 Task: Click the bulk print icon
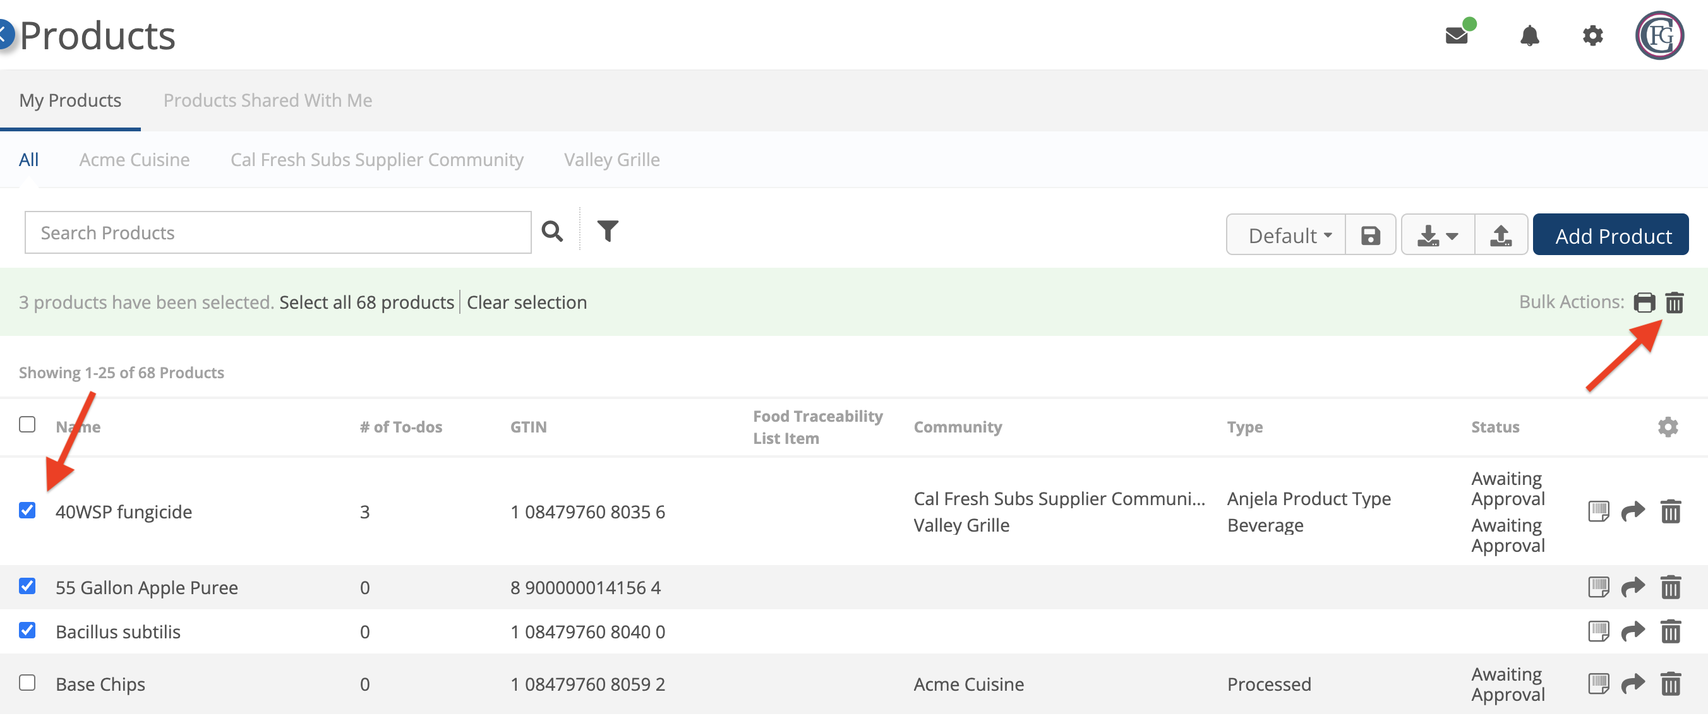coord(1644,302)
